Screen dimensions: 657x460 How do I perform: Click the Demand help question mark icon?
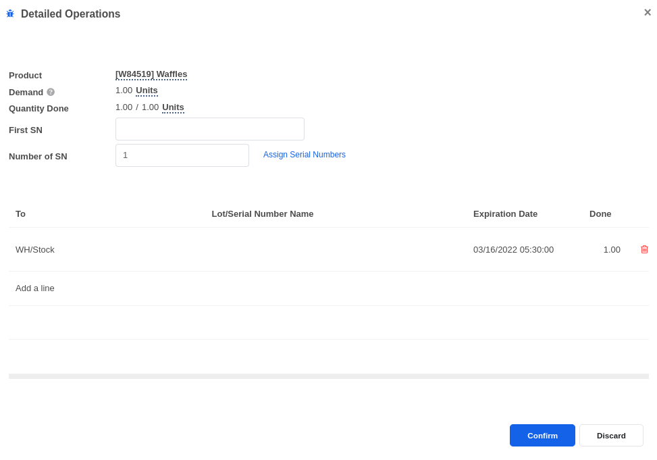point(51,92)
